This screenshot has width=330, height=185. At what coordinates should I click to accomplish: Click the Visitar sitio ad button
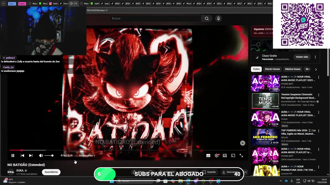(302, 57)
